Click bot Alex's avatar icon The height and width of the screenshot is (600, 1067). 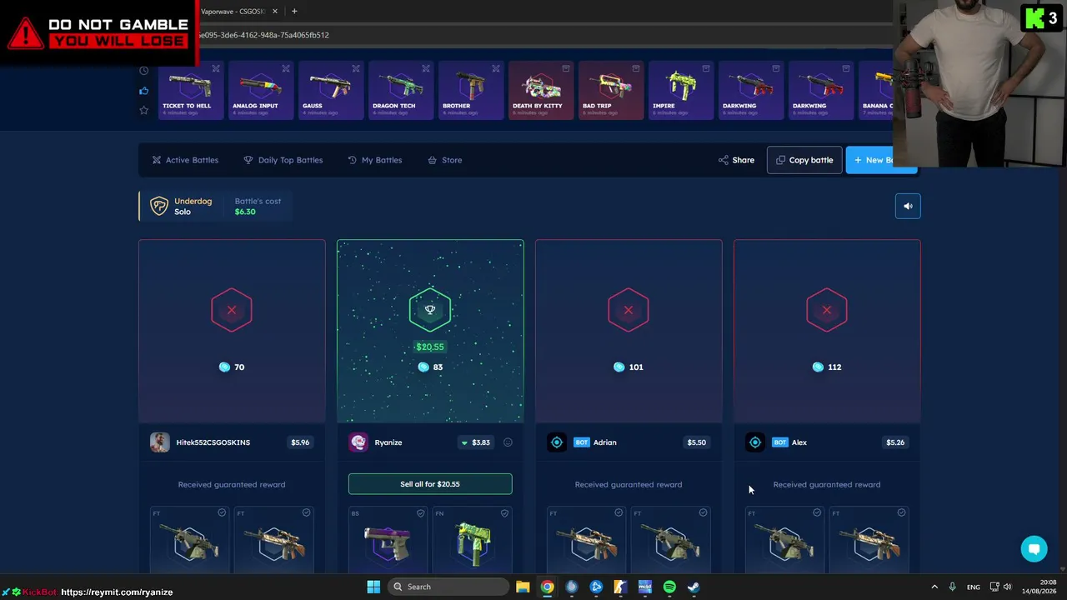(755, 442)
